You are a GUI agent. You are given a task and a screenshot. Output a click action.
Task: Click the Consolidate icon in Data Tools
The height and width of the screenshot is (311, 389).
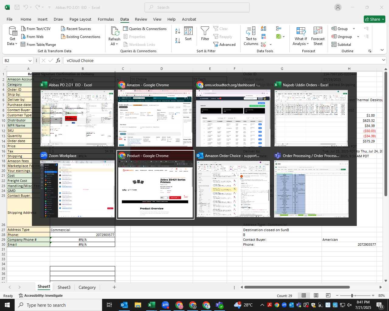(279, 29)
